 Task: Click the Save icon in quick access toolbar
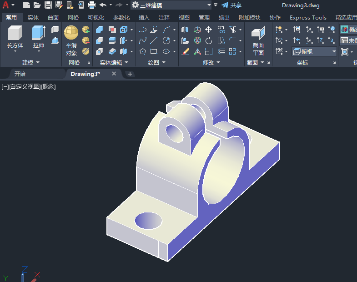click(48, 5)
